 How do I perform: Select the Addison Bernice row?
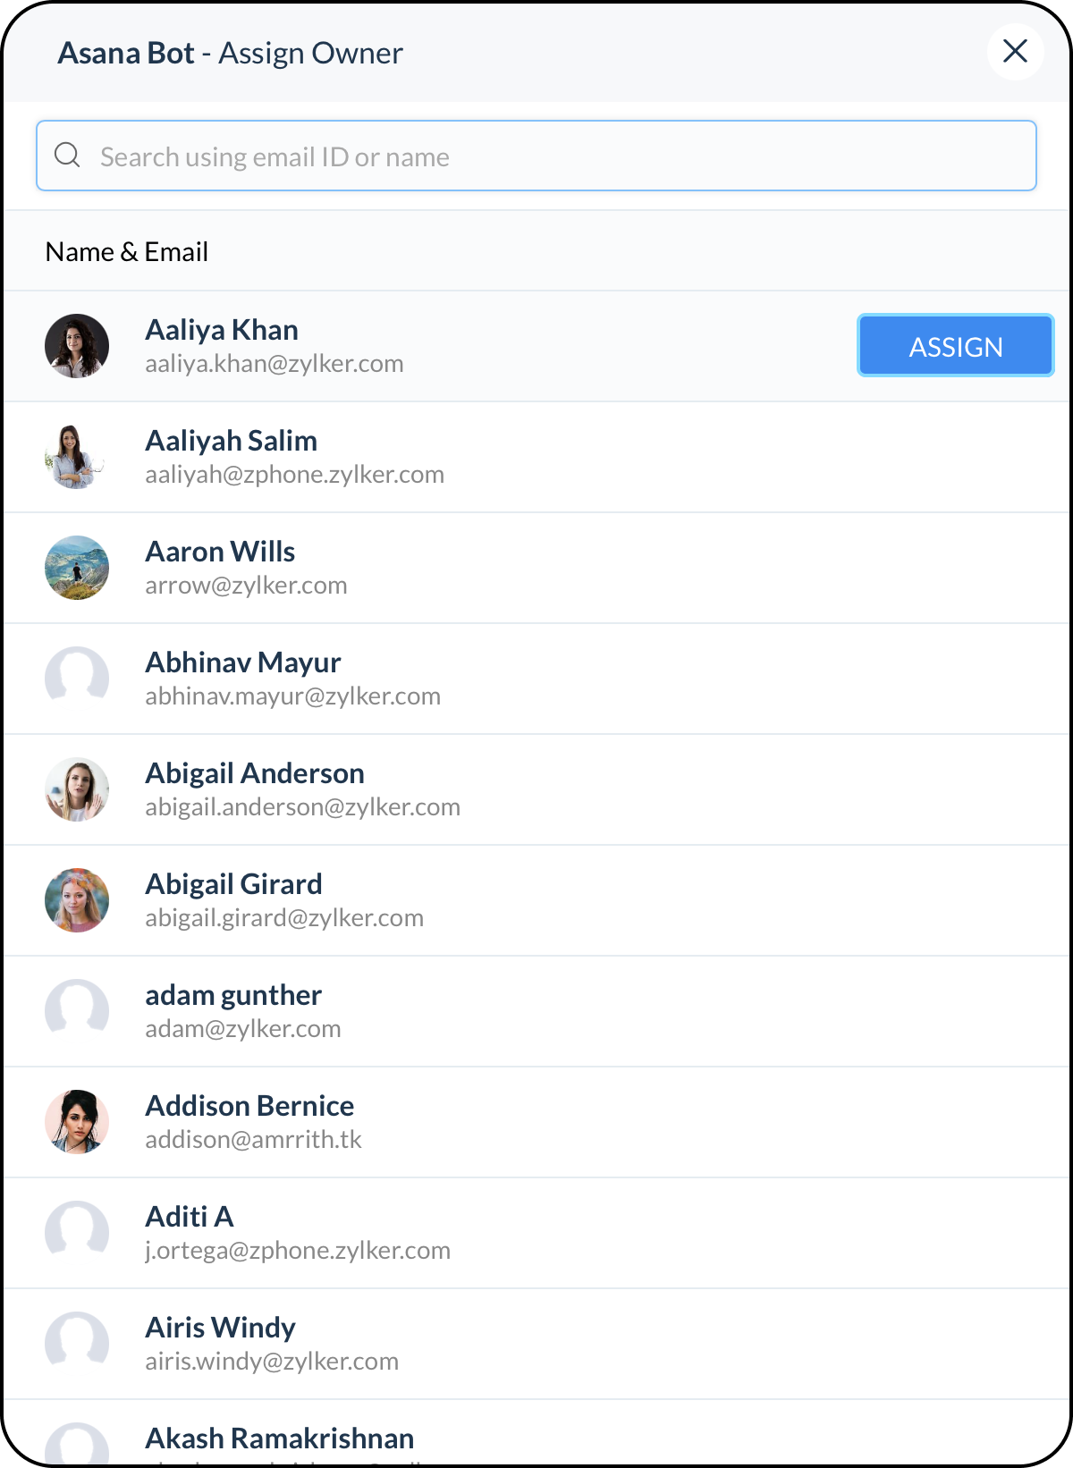click(x=536, y=1122)
